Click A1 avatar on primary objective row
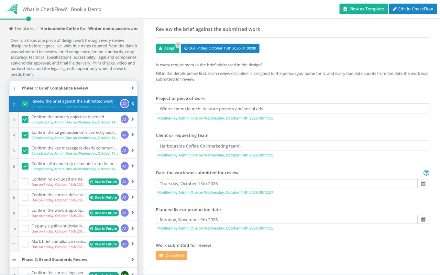The width and height of the screenshot is (440, 275). click(124, 119)
